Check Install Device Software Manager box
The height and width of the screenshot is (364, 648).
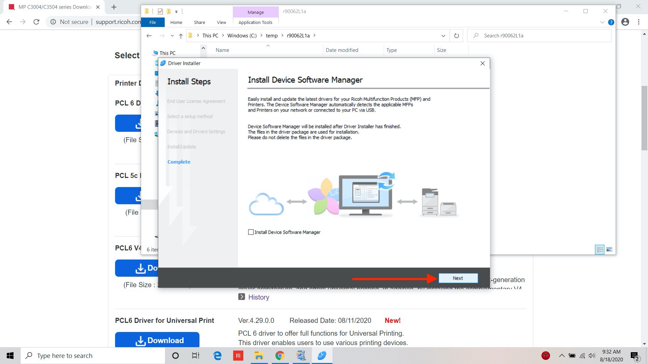point(251,232)
